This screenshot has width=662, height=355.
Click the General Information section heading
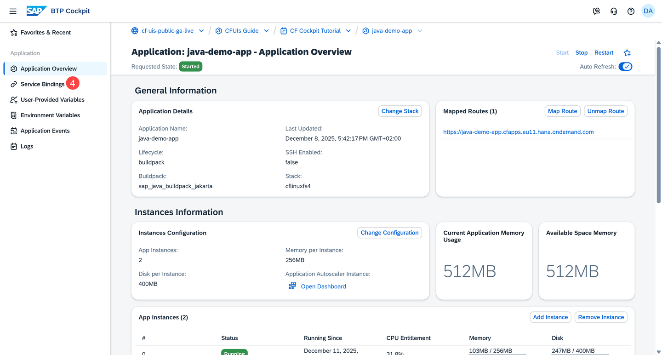pos(176,91)
